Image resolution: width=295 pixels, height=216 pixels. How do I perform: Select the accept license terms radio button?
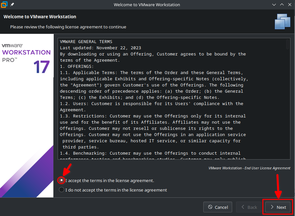[61, 180]
